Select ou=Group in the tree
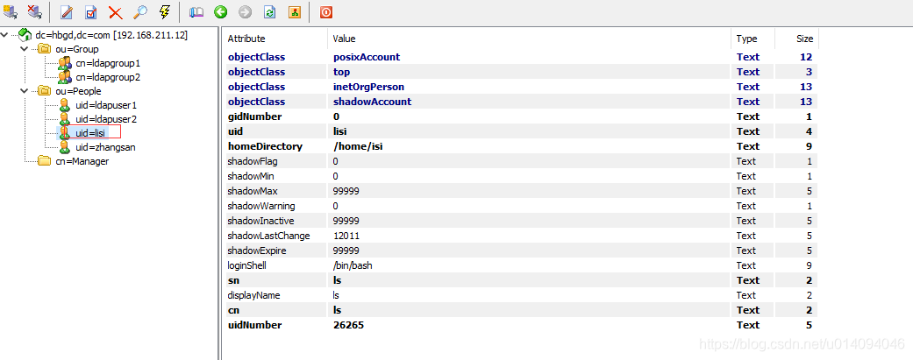913x360 pixels. [x=77, y=49]
